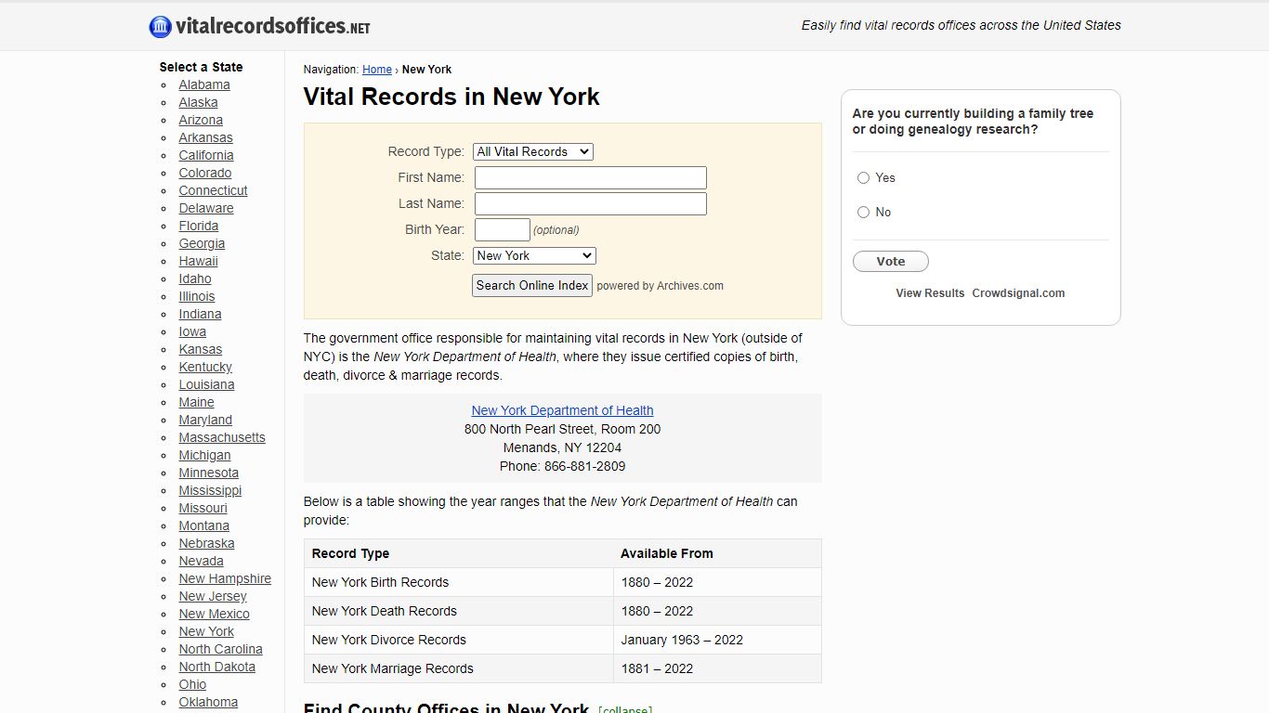Select the No radio button
Screen dimensions: 1269x713
pos(863,212)
